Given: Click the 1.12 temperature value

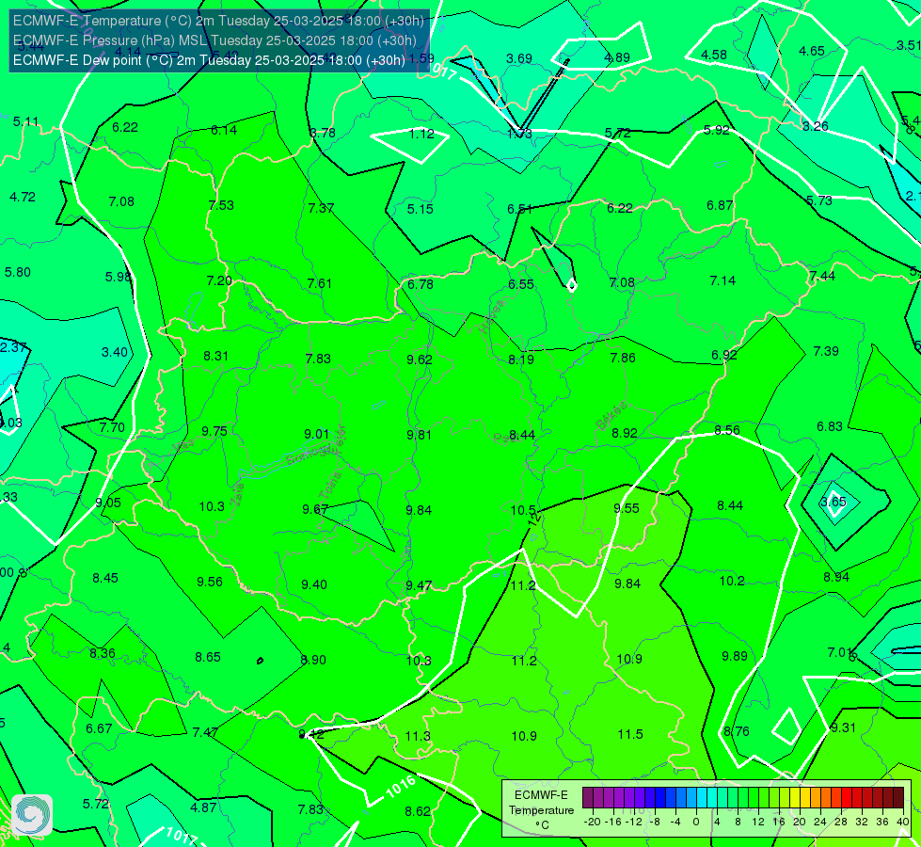Looking at the screenshot, I should [x=421, y=134].
